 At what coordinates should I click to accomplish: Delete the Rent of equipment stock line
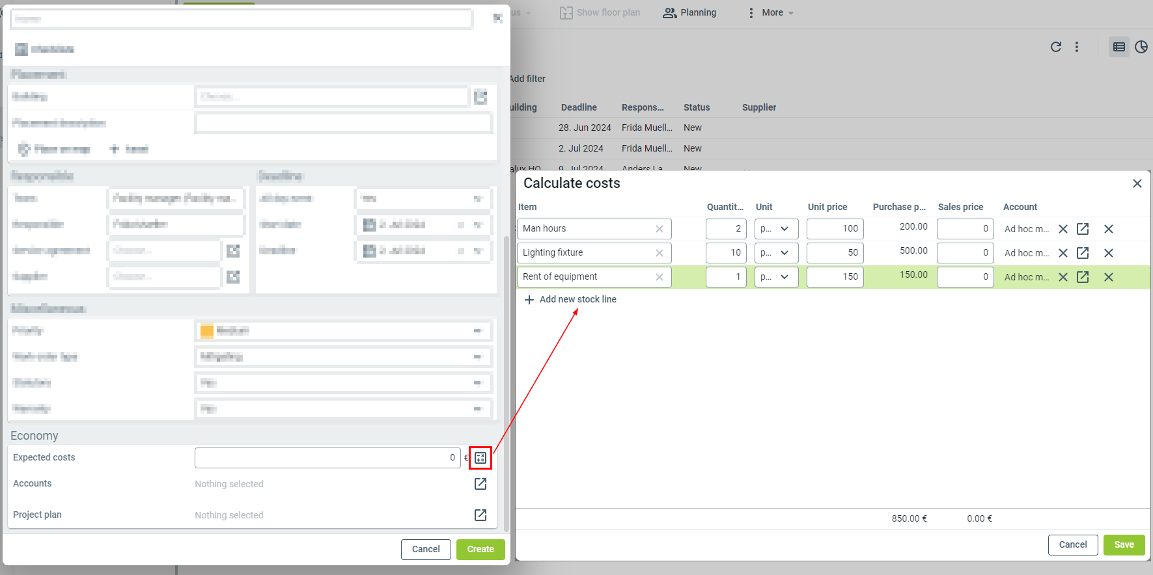[1109, 277]
